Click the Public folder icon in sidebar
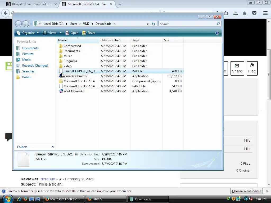The width and height of the screenshot is (271, 203). point(18,77)
